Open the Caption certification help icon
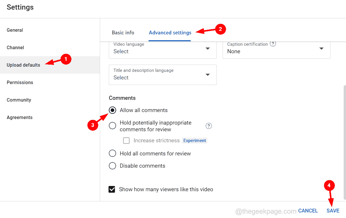346x218 pixels. (x=273, y=44)
